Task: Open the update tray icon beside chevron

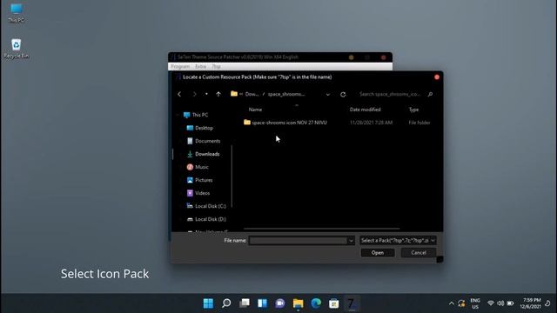Action: coord(461,303)
